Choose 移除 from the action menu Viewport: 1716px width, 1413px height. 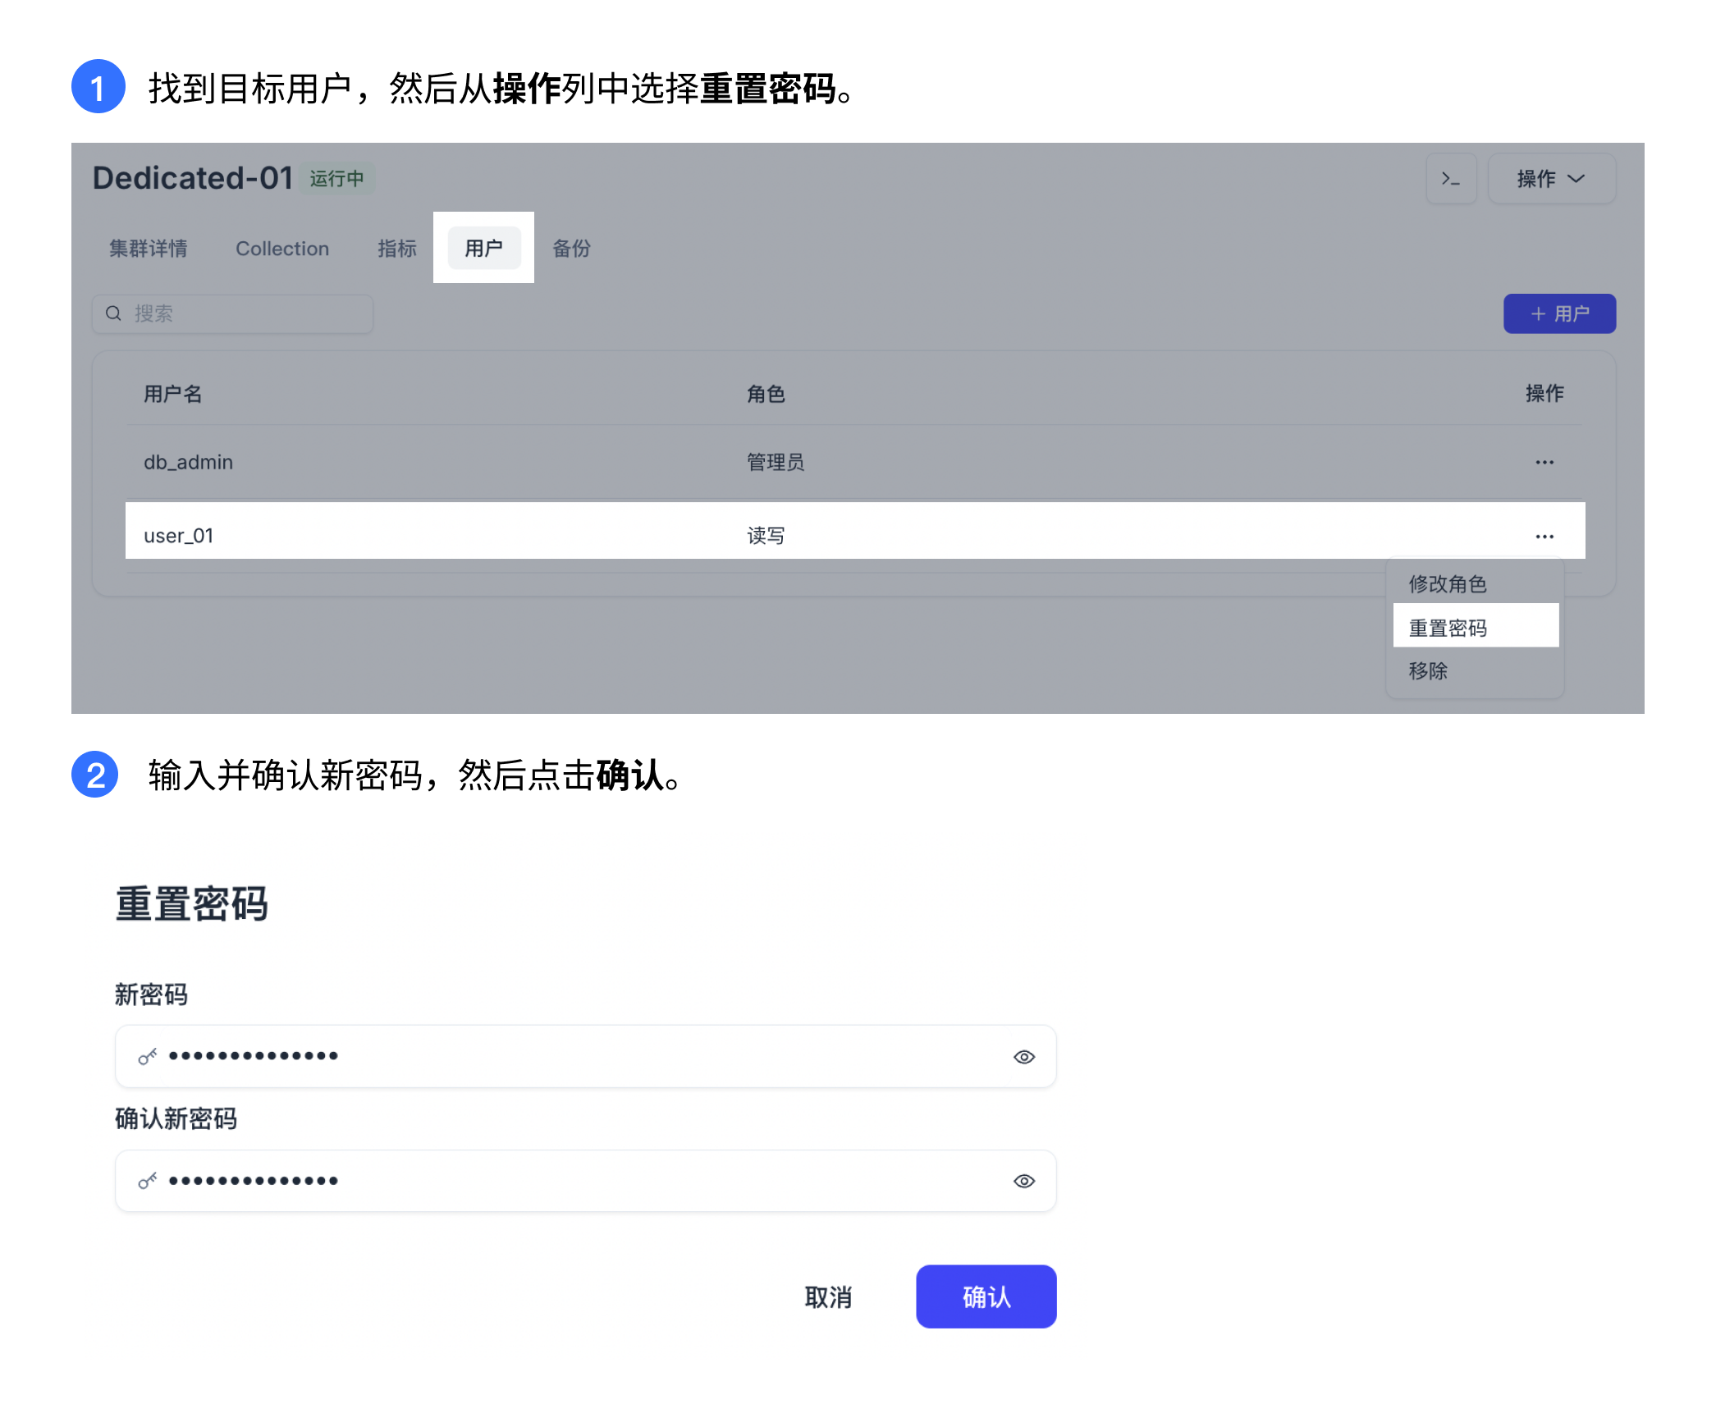(1428, 671)
